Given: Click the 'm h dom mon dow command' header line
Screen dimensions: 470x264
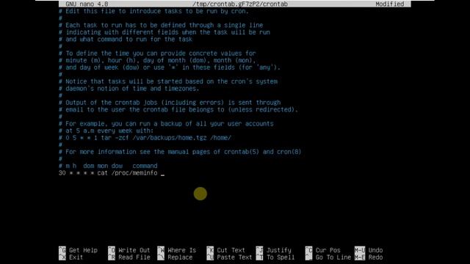Looking at the screenshot, I should pos(108,166).
